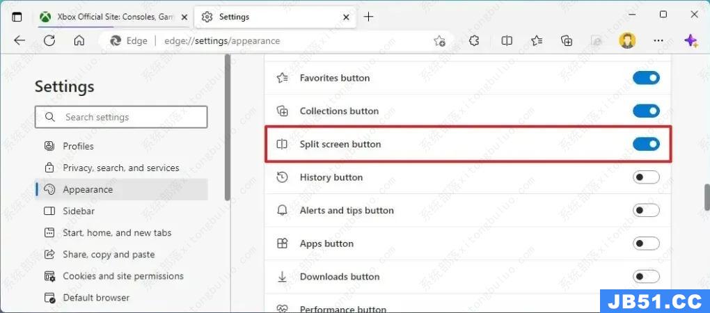Open the user profile avatar
The width and height of the screenshot is (710, 313).
click(627, 41)
